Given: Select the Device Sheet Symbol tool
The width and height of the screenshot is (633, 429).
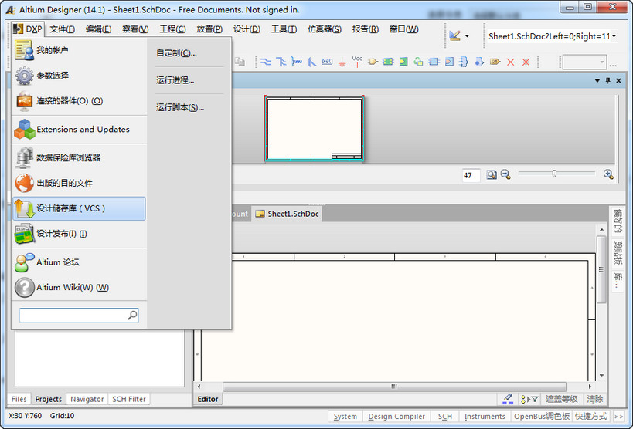Looking at the screenshot, I should 418,62.
